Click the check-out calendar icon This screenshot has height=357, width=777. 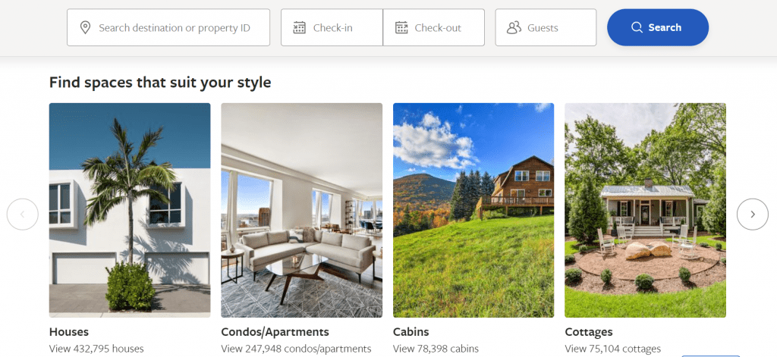(401, 27)
